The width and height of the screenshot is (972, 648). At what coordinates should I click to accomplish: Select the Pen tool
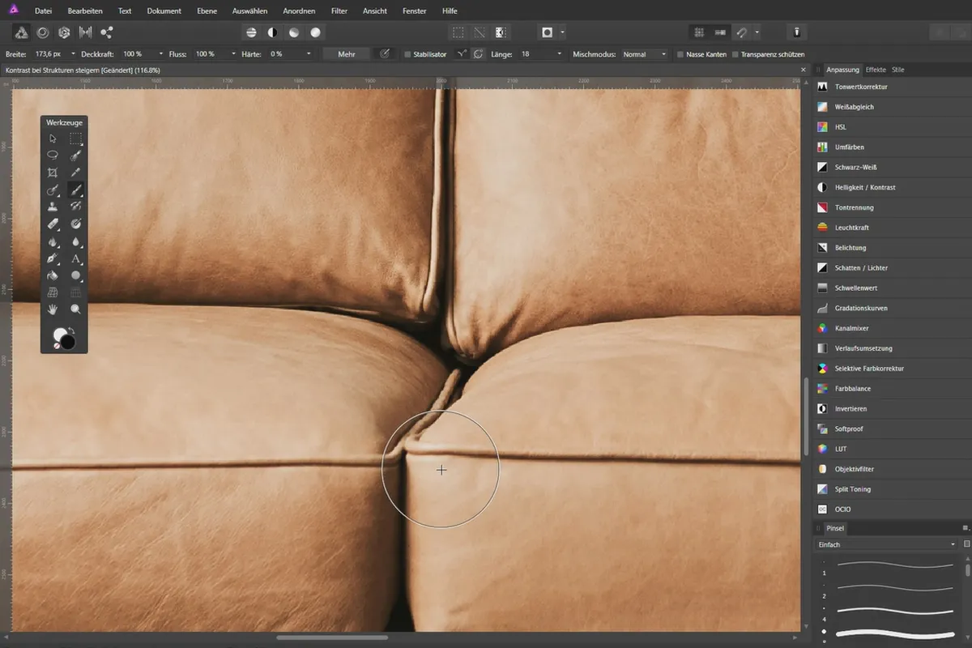point(53,258)
